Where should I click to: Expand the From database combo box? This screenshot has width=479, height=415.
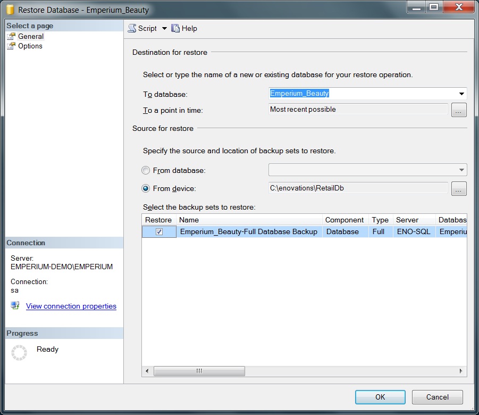[460, 170]
